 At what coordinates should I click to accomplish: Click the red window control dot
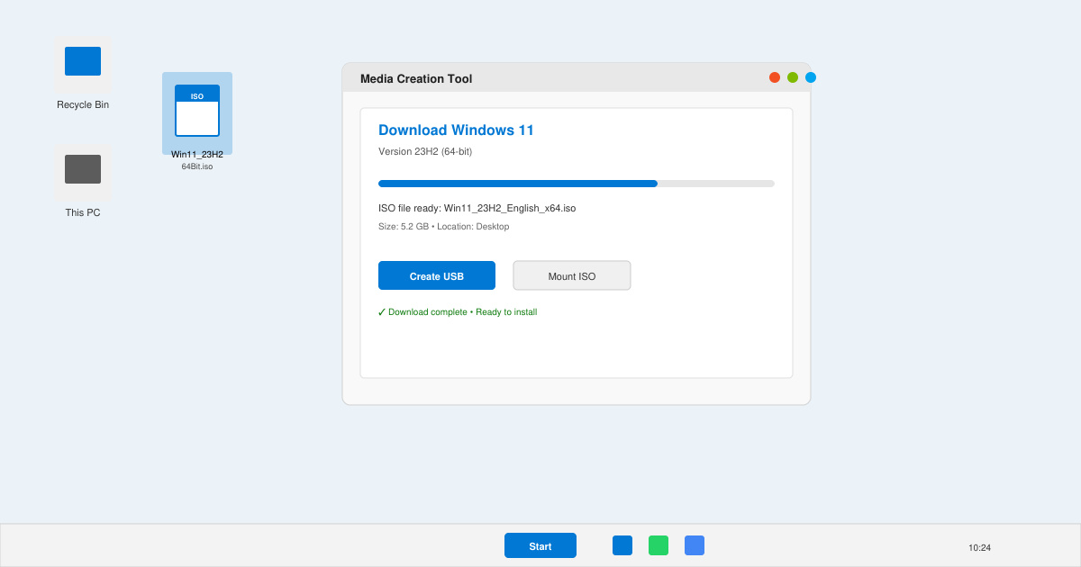[775, 77]
